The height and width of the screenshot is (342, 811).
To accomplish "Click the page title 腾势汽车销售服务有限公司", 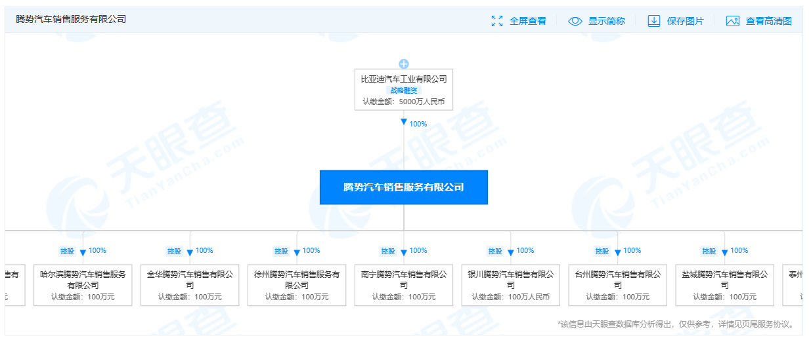I will pos(71,20).
